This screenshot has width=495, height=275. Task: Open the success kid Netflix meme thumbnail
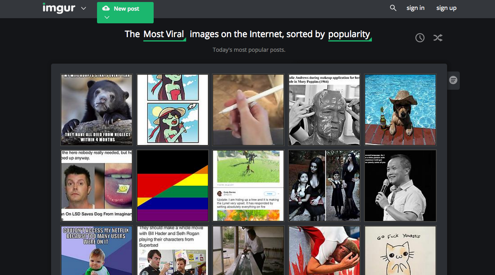point(97,251)
